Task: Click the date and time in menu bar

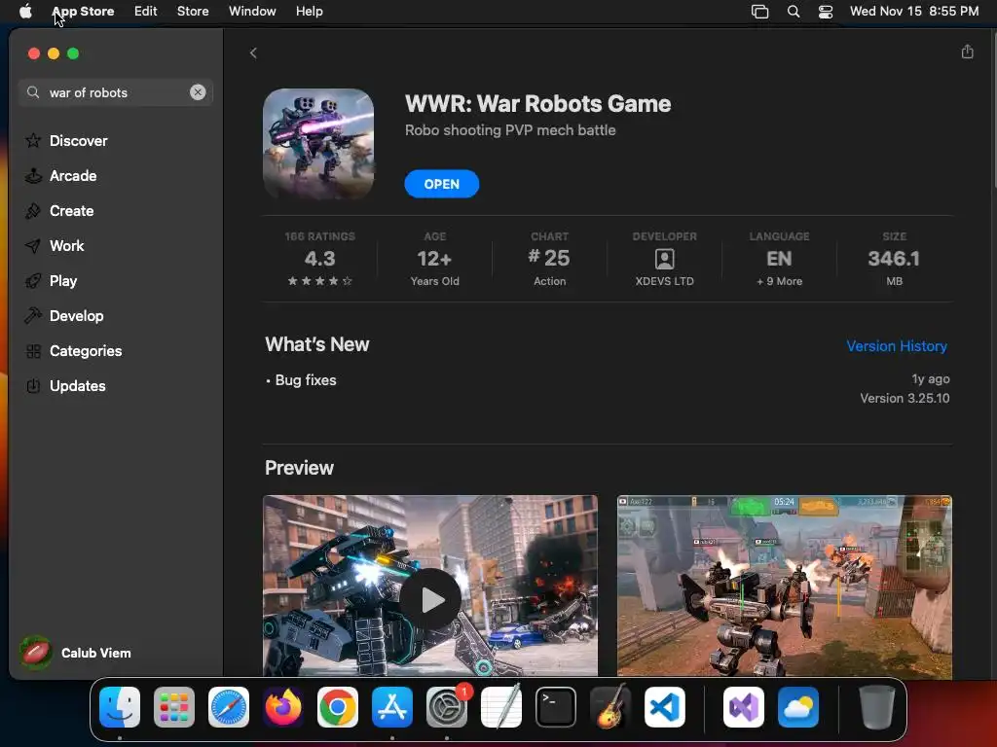Action: (x=914, y=12)
